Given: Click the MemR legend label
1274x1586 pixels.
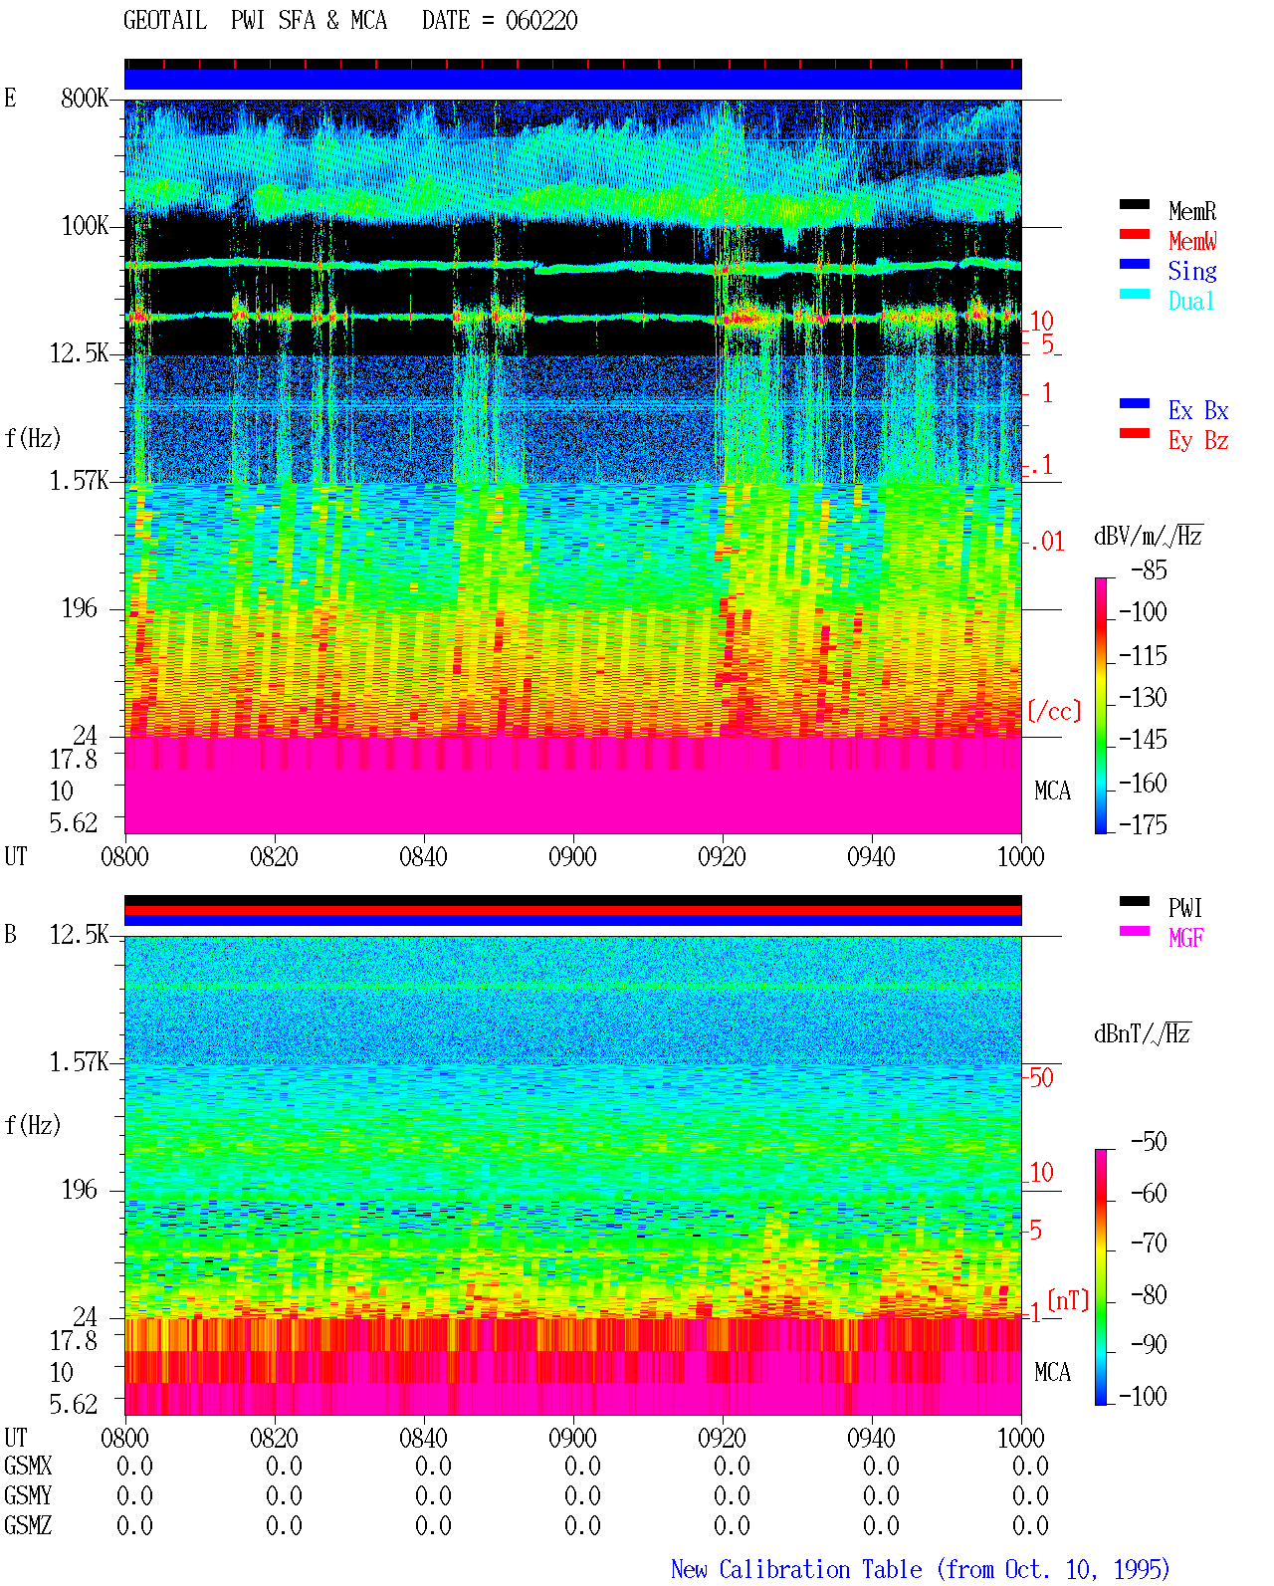Looking at the screenshot, I should [x=1192, y=211].
